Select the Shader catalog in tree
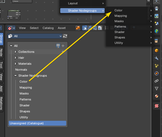 [x=25, y=105]
